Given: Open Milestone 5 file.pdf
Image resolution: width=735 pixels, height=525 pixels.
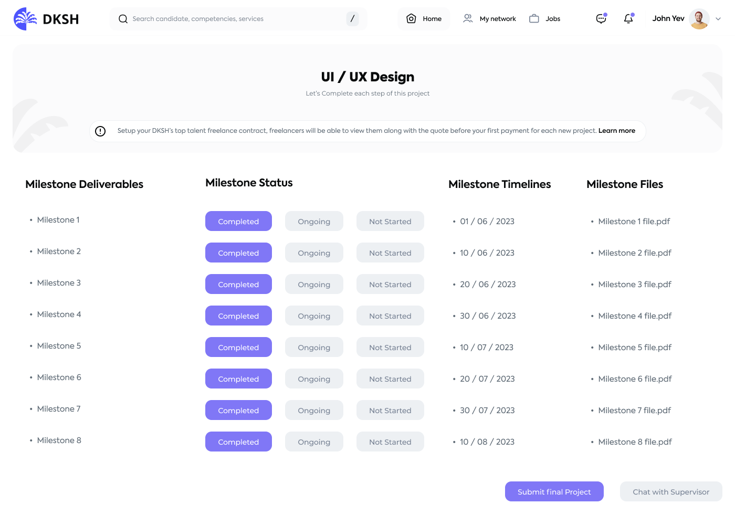Looking at the screenshot, I should [635, 348].
